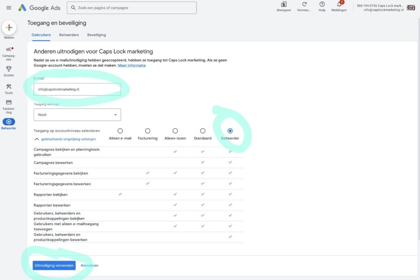The image size is (420, 280).
Task: Open the Weergave appearance icon
Action: (284, 5)
